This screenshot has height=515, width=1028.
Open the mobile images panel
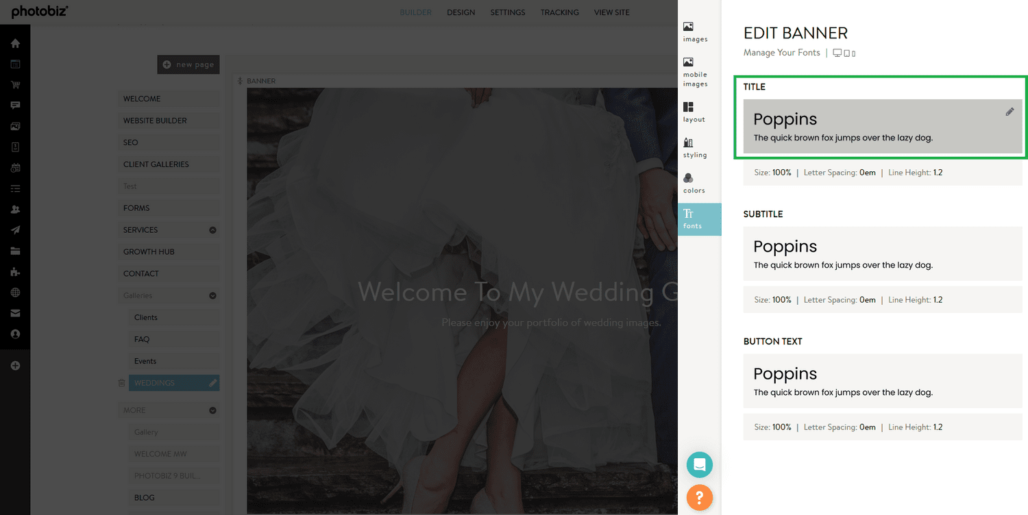coord(694,72)
